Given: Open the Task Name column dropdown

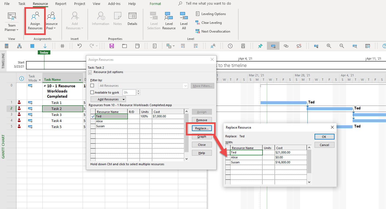Looking at the screenshot, I should pos(80,80).
